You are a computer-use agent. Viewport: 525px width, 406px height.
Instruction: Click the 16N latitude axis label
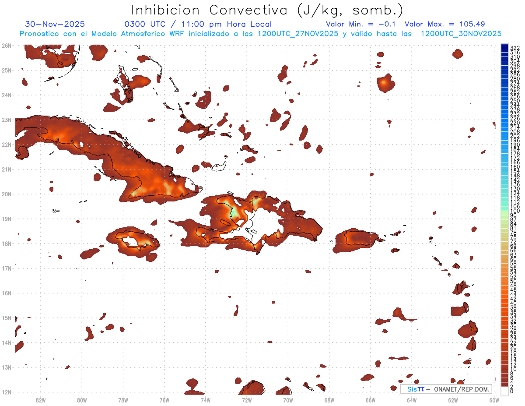coord(7,293)
